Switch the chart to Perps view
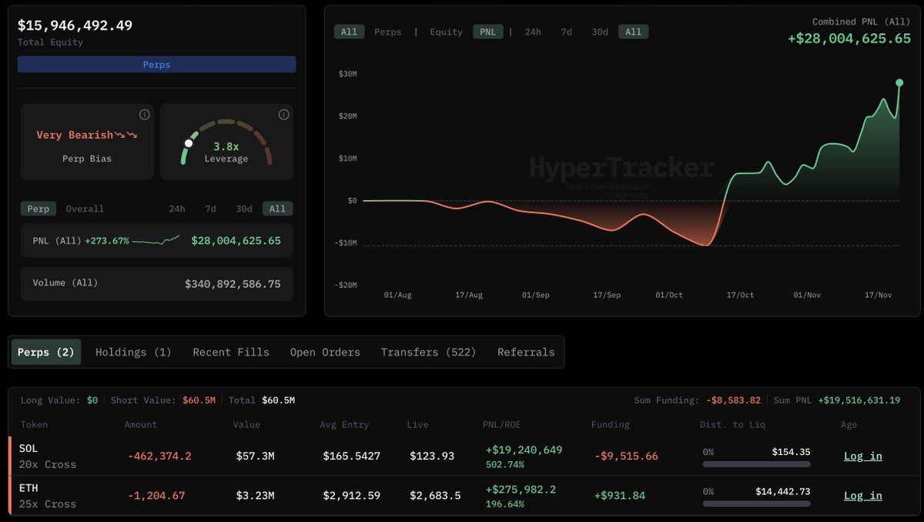 coord(387,32)
